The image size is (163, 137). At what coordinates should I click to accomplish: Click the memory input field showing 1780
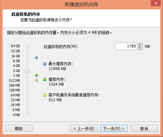pyautogui.click(x=126, y=46)
